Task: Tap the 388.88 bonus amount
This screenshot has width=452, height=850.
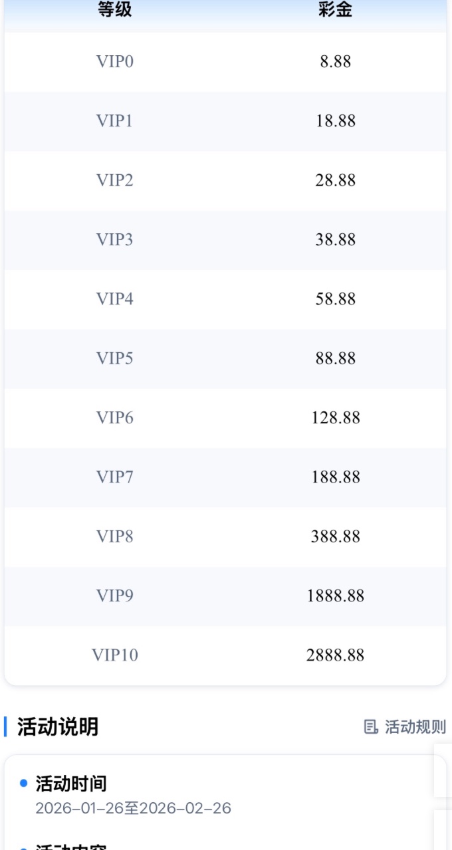Action: click(335, 536)
